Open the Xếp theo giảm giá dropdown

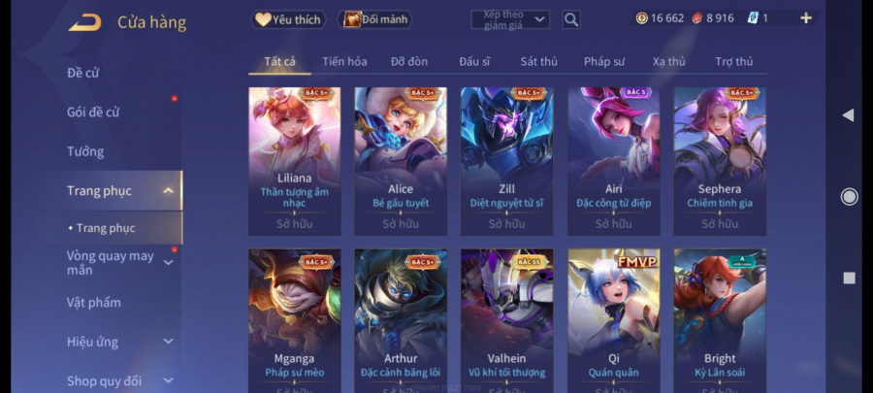(x=510, y=19)
